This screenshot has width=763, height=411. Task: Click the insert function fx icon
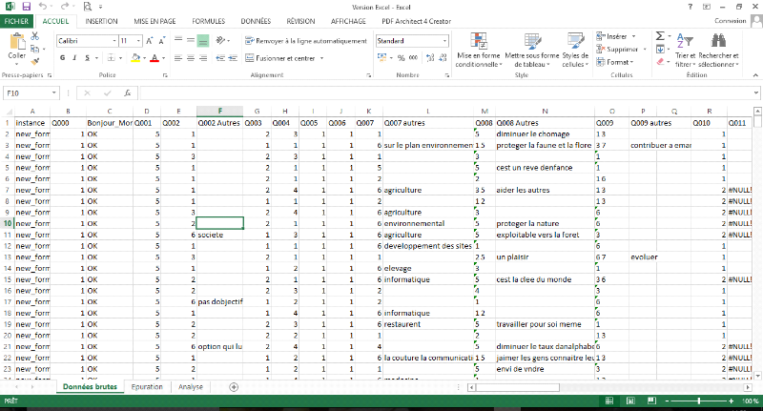click(128, 93)
